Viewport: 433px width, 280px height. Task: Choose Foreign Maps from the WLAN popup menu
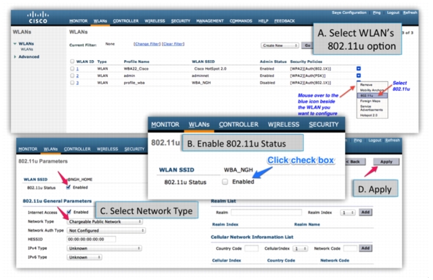coord(370,101)
